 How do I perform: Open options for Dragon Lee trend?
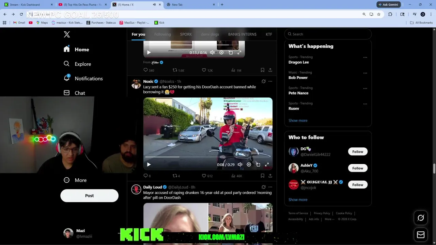click(x=365, y=58)
